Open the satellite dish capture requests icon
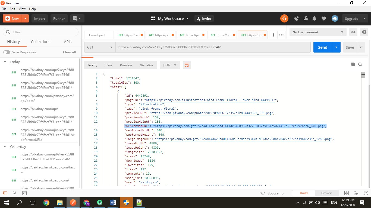The width and height of the screenshot is (371, 208). click(x=297, y=18)
